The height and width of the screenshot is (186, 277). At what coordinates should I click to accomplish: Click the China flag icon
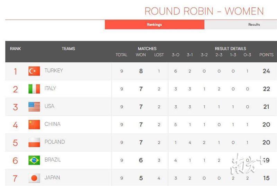click(x=34, y=125)
